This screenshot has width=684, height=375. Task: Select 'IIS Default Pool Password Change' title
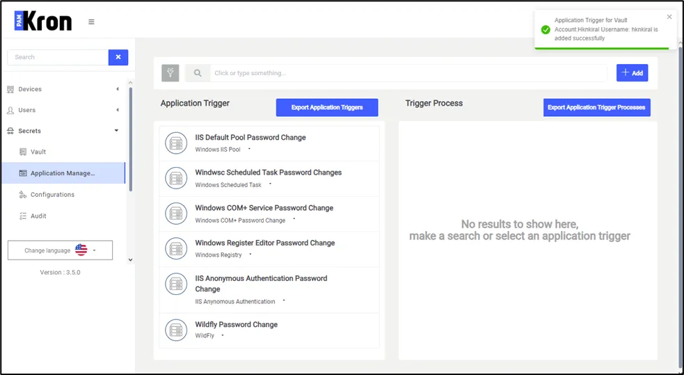click(x=250, y=137)
